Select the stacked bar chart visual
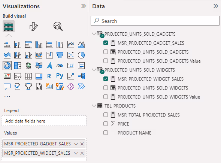The width and height of the screenshot is (221, 163). click(x=7, y=45)
